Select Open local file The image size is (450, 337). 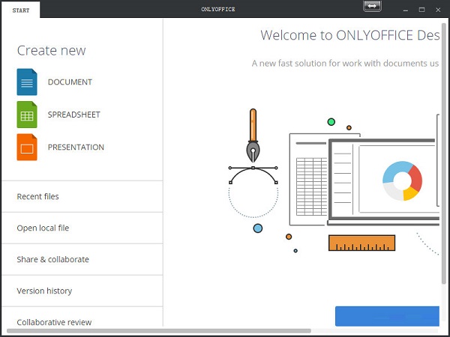[43, 228]
